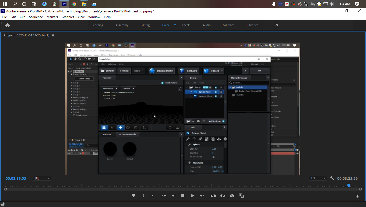Switch to the Editing workspace
366x207 pixels.
pyautogui.click(x=145, y=25)
